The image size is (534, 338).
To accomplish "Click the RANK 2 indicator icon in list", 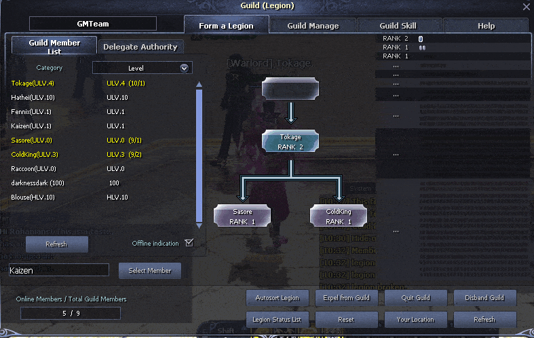I will [421, 39].
